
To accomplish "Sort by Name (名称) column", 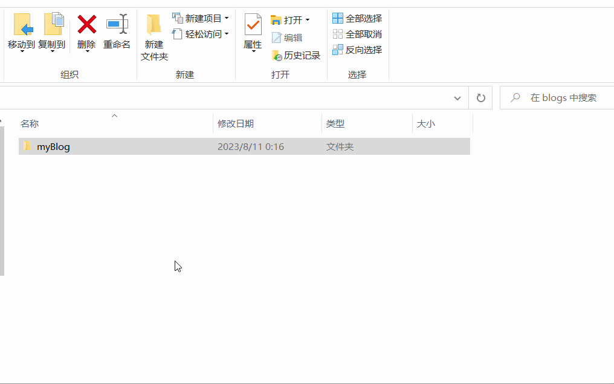I will click(x=115, y=124).
